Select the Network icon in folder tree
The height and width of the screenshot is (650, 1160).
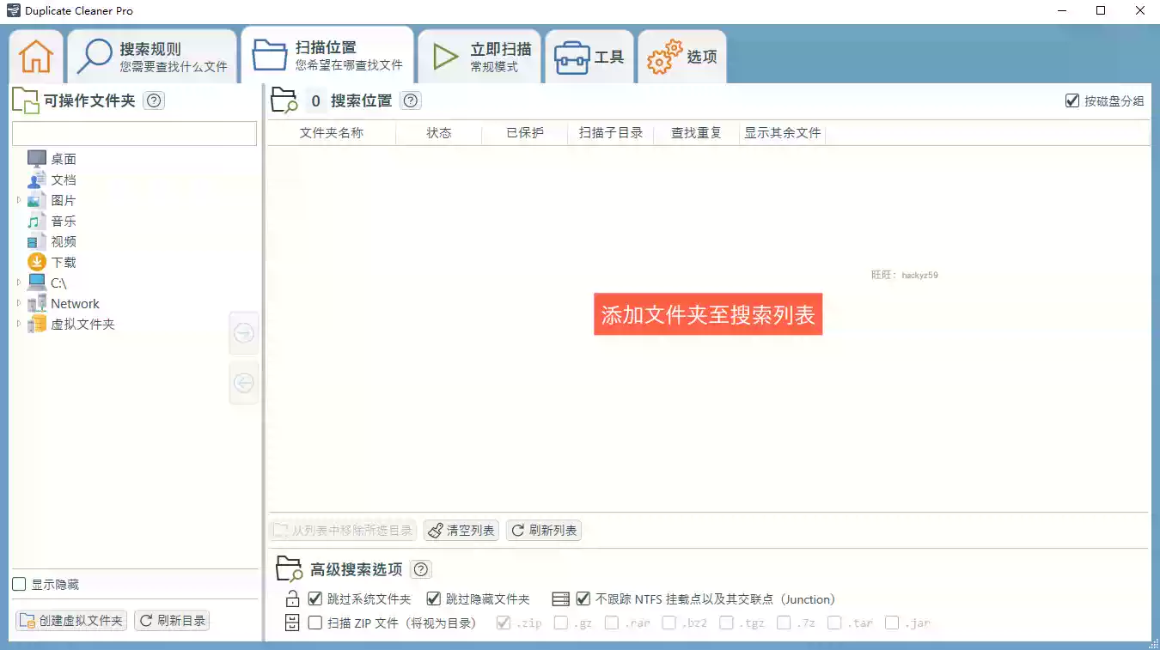coord(37,303)
